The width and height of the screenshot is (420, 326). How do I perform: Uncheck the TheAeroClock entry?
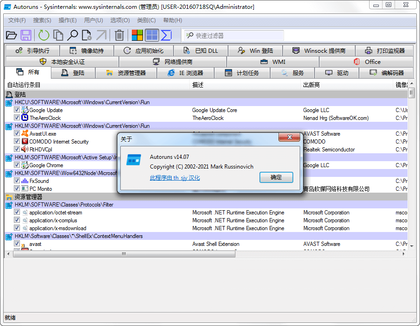coord(17,118)
